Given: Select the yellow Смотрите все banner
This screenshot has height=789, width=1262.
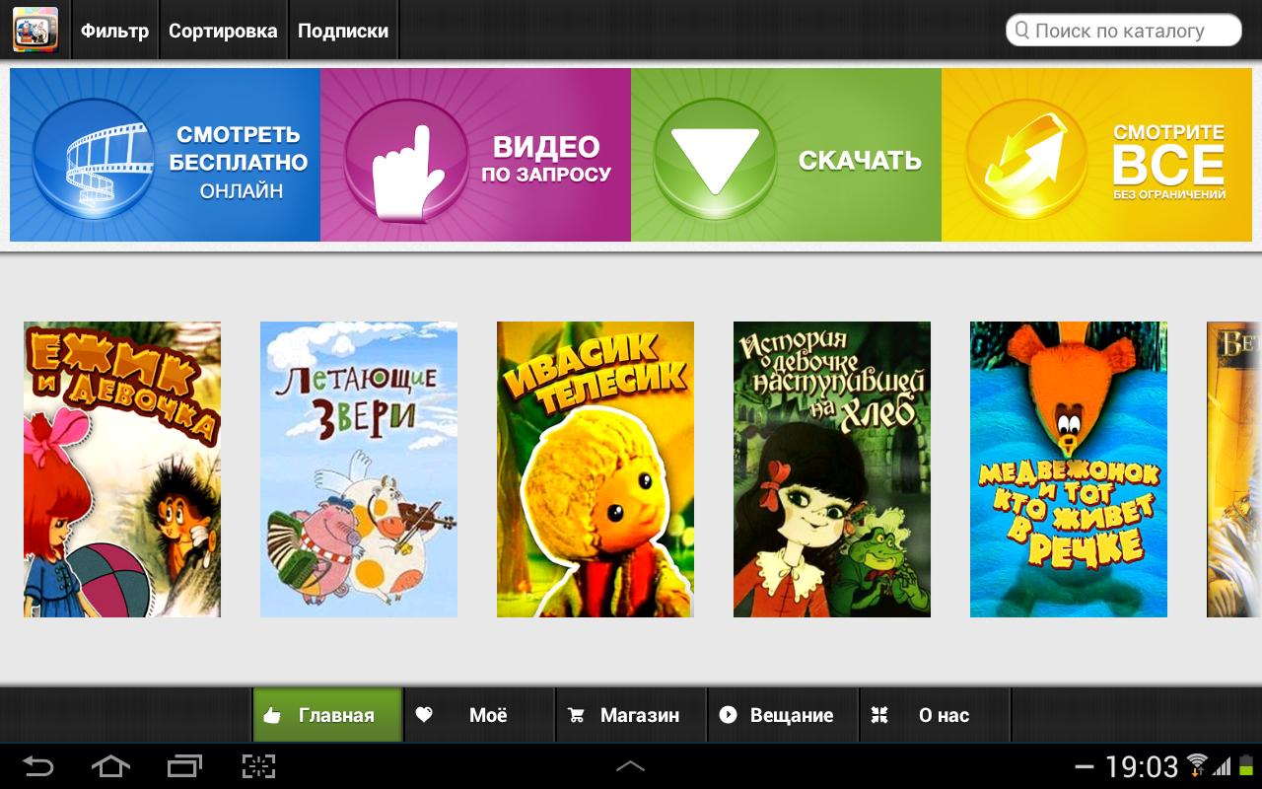Looking at the screenshot, I should click(x=1096, y=155).
